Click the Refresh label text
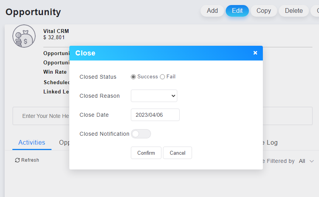Screen dimensions: 319x197 30,160
